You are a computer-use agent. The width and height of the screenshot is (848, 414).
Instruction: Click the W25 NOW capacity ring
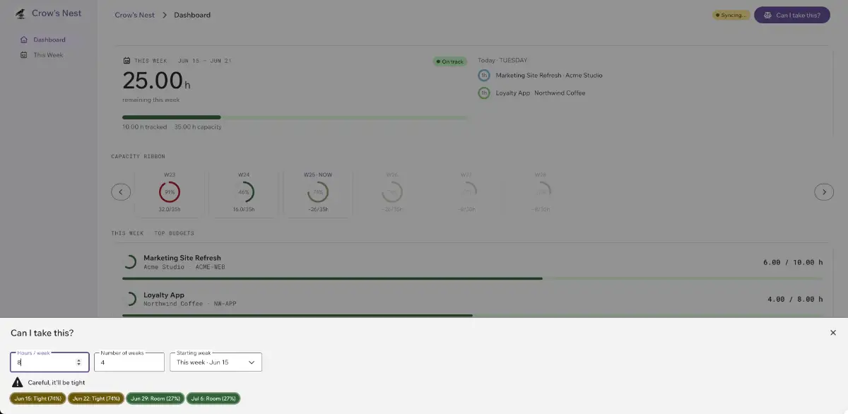(318, 191)
